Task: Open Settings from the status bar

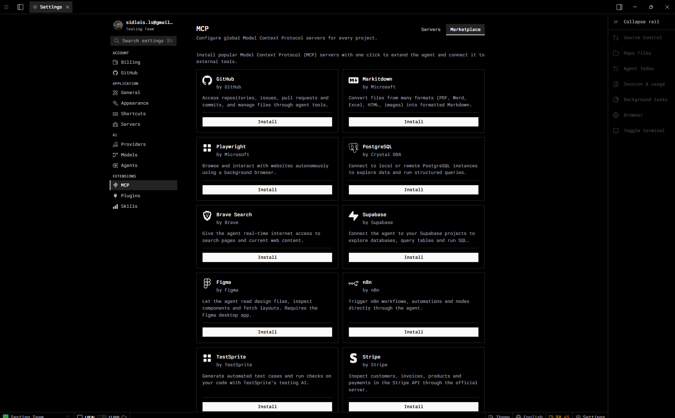Action: (590, 416)
